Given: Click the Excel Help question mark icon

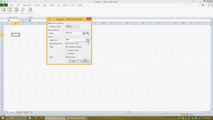Looking at the screenshot, I should (203, 5).
